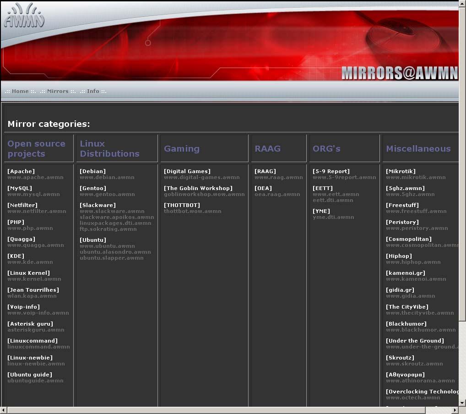The image size is (466, 414).
Task: Go to www.peristory.awmn
Action: coord(417,228)
